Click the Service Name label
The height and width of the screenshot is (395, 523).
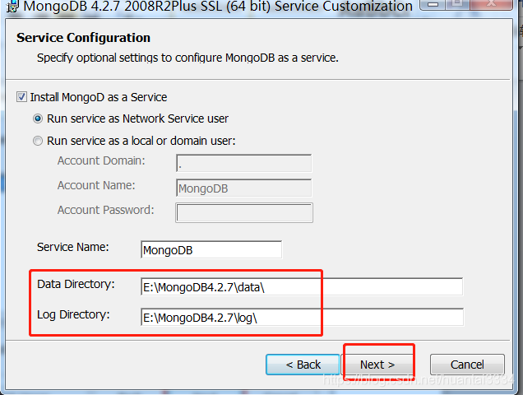72,247
